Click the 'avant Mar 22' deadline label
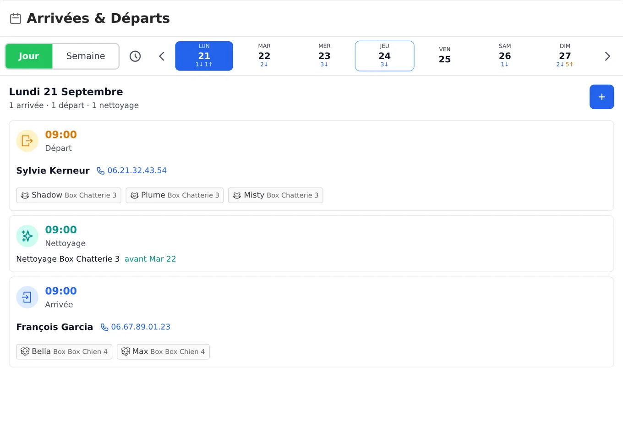623x423 pixels. point(150,259)
